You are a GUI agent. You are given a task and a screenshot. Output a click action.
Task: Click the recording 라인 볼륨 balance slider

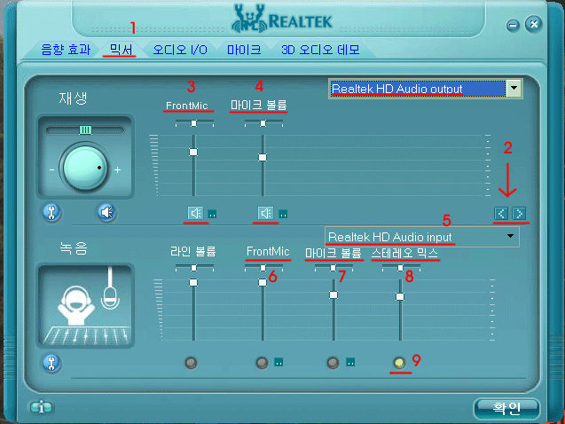194,268
